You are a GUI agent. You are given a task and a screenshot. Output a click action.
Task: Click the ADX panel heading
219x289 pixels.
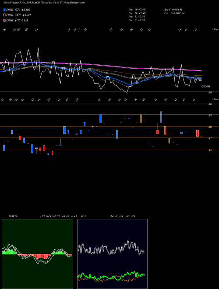[83, 216]
